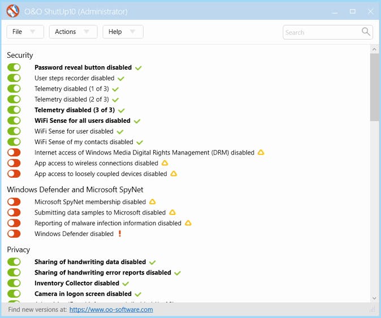Toggle Sharing of handwriting error reports disabled switch
This screenshot has height=318, width=381.
point(14,273)
